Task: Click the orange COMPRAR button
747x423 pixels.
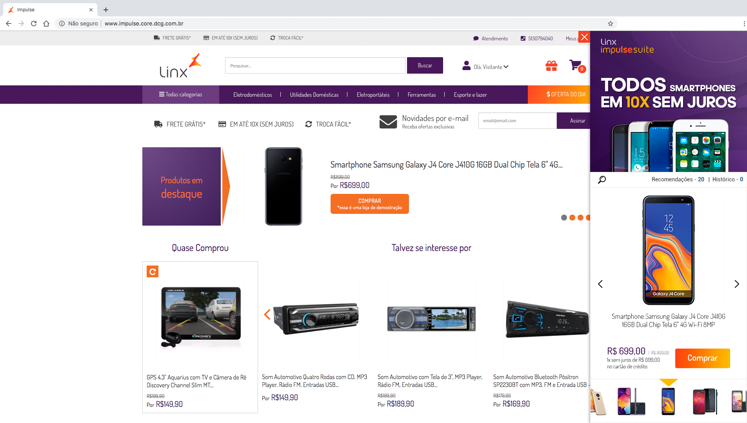Action: click(x=370, y=204)
